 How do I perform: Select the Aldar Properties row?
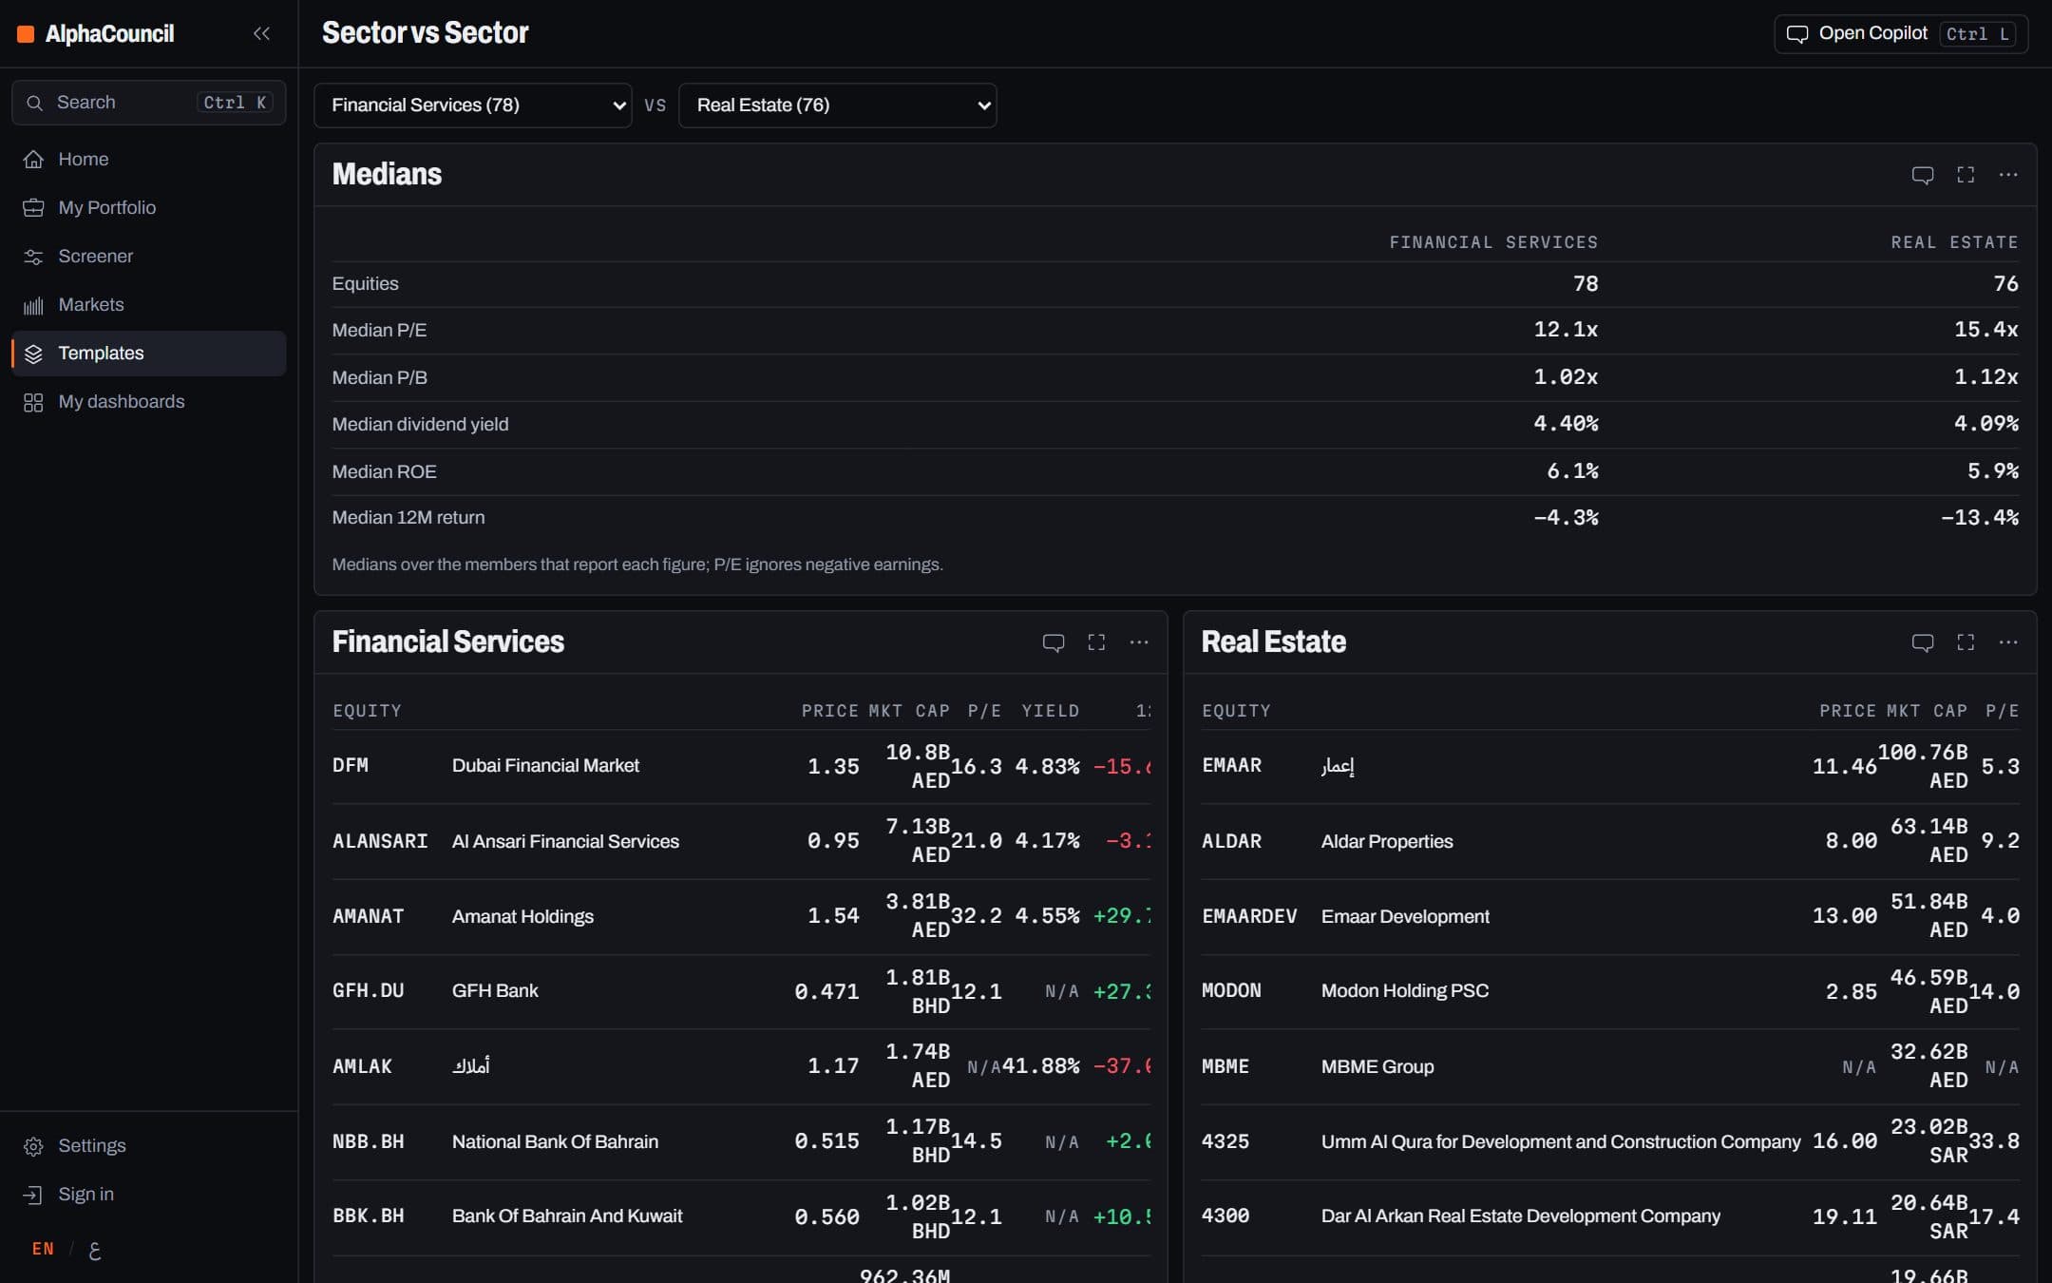pyautogui.click(x=1610, y=842)
